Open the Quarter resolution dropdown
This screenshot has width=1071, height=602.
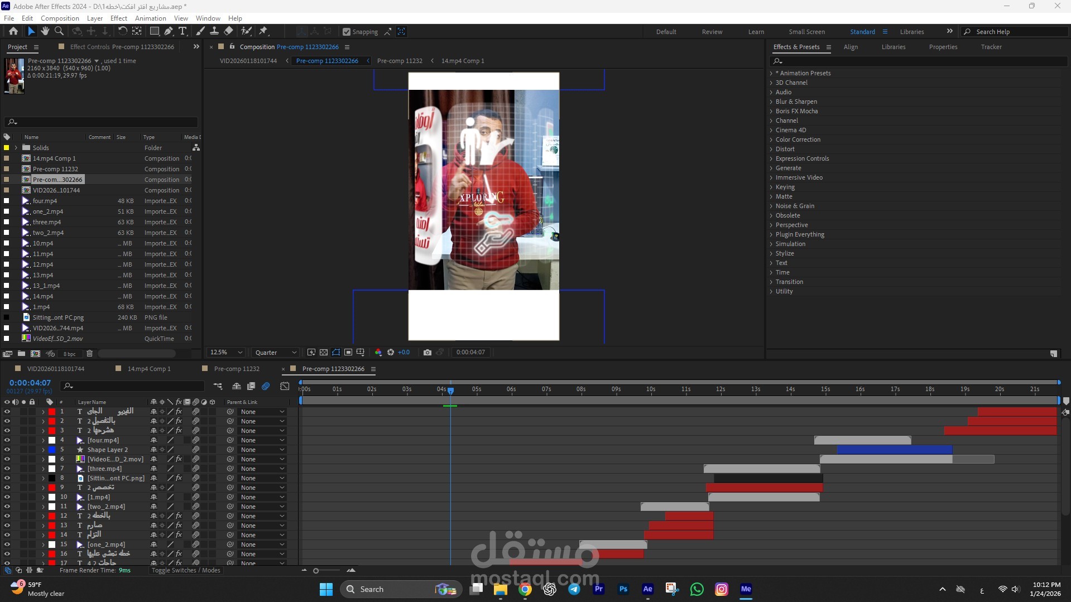276,352
